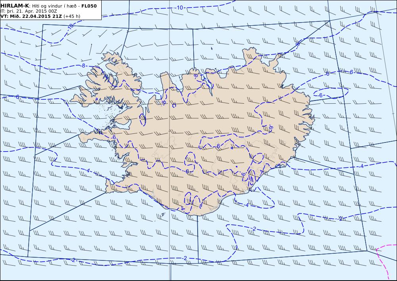This screenshot has width=397, height=281.
Task: Click the -4 label on the closed contour off the southeast coast
Action: pos(247,205)
